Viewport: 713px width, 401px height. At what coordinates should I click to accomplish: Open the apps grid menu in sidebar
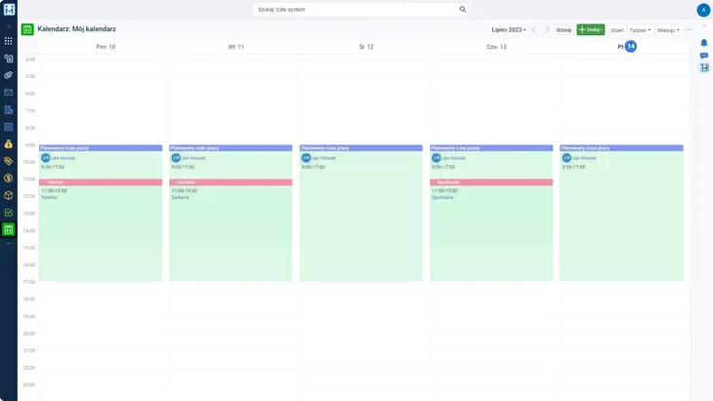click(x=9, y=41)
